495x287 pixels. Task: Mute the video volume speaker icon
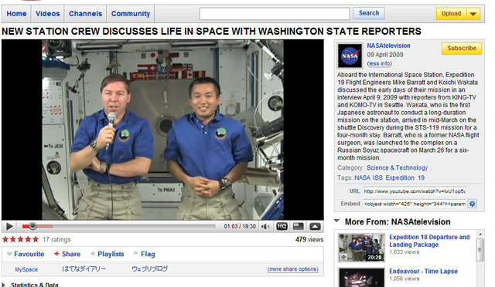265,226
